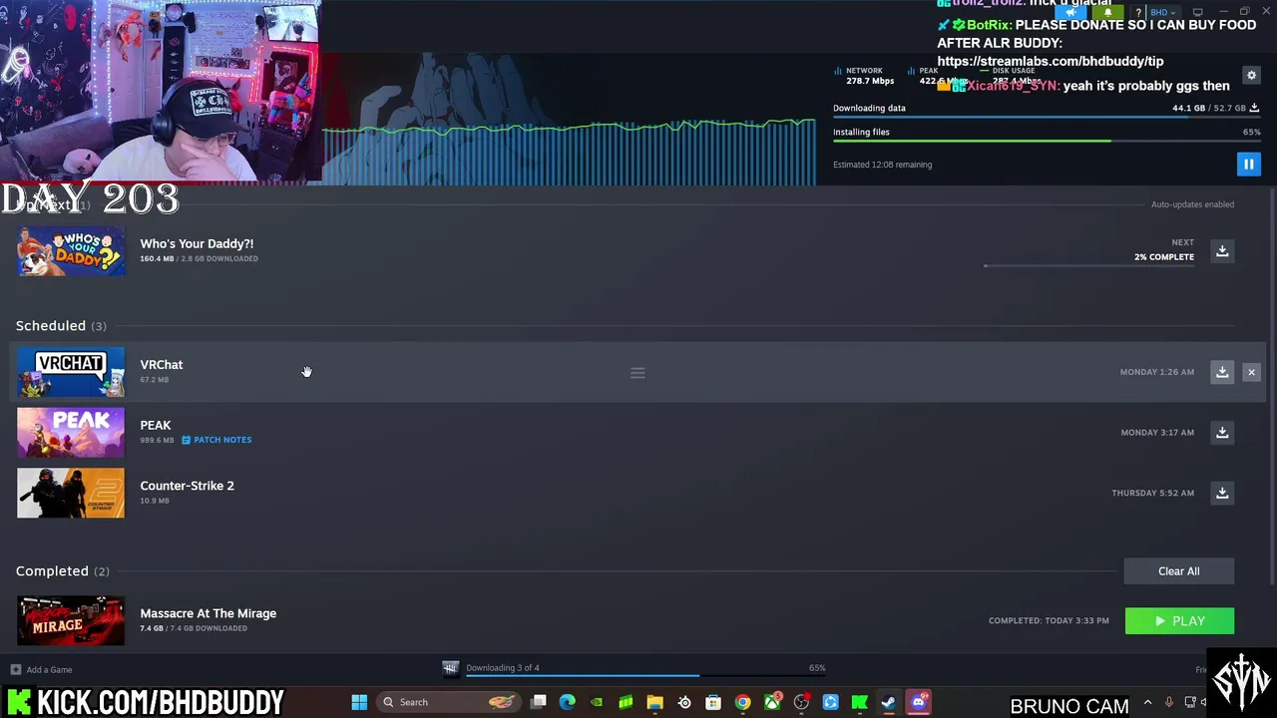Remove VRChat from scheduled queue
The image size is (1277, 718).
pos(1251,372)
